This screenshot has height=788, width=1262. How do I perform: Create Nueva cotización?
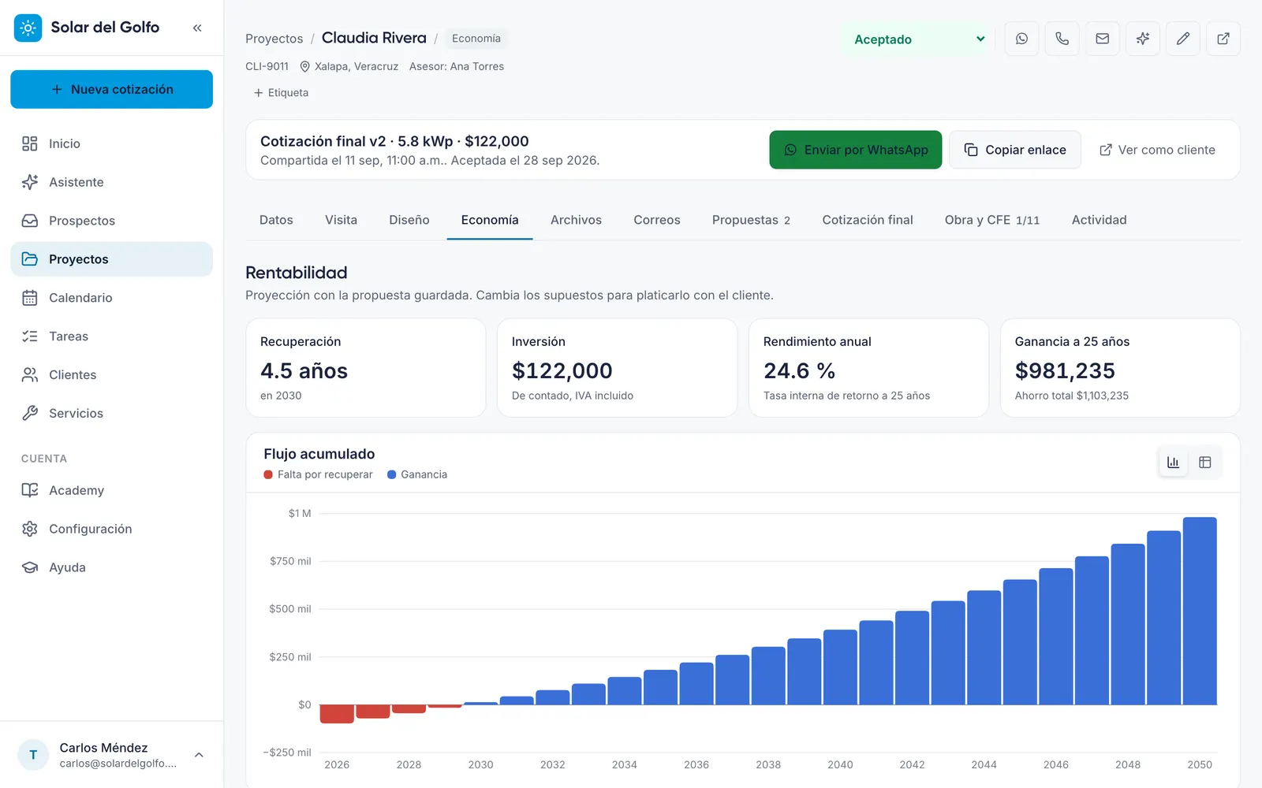(111, 89)
